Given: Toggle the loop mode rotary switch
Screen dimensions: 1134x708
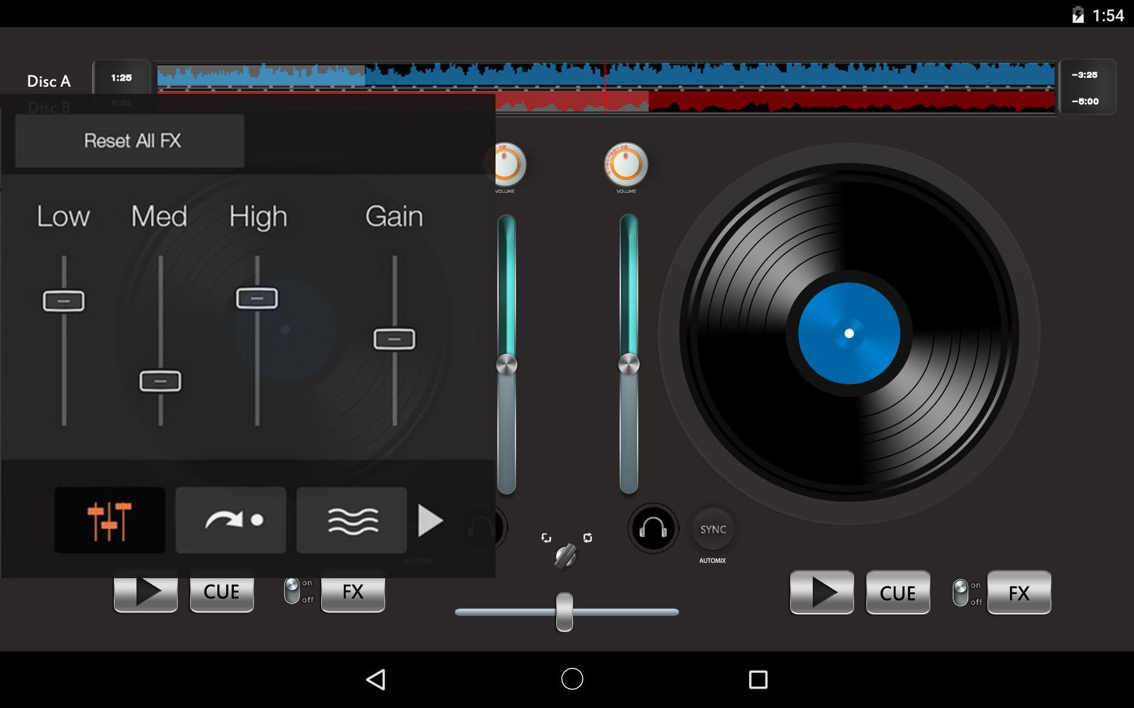Looking at the screenshot, I should 565,555.
